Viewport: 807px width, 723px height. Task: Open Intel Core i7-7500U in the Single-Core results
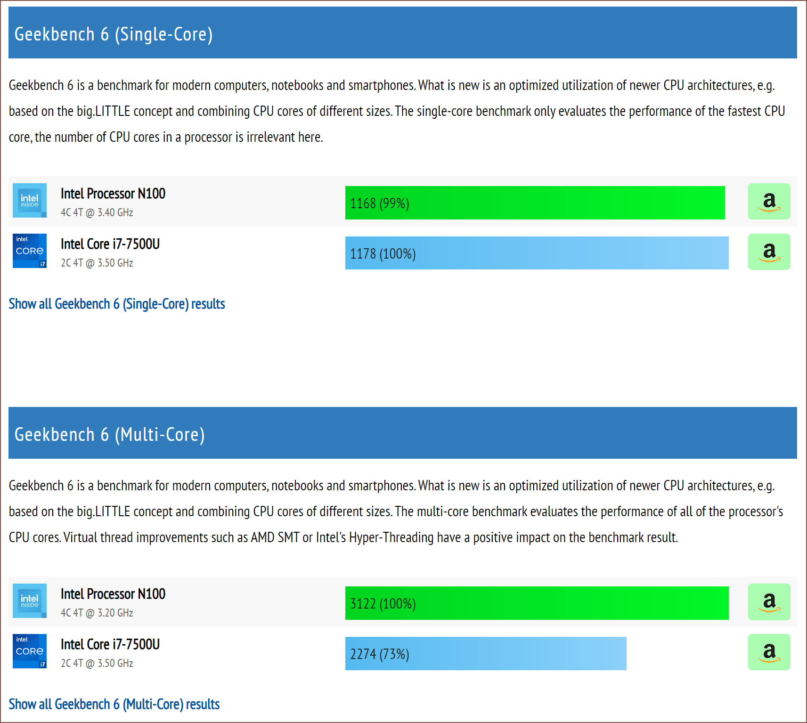[110, 244]
